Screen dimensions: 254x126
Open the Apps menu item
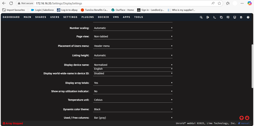click(x=126, y=17)
